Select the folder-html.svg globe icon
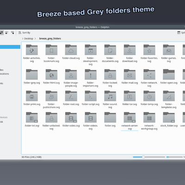This screenshot has height=185, width=185. click(51, 74)
